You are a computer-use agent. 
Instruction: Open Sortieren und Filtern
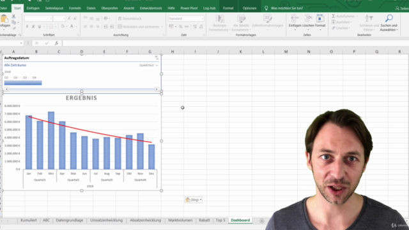369,23
